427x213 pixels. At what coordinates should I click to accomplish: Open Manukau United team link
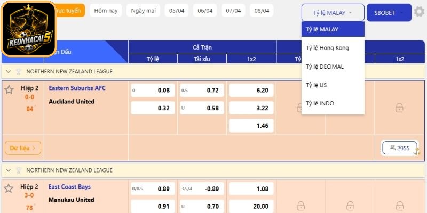(72, 200)
